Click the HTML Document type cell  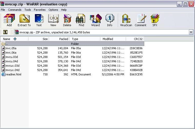(81, 74)
